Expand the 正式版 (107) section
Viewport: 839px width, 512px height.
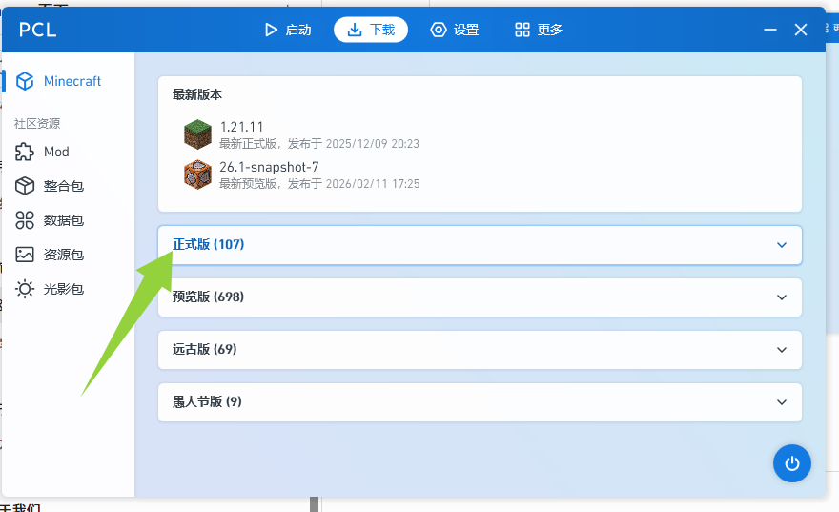pos(480,245)
